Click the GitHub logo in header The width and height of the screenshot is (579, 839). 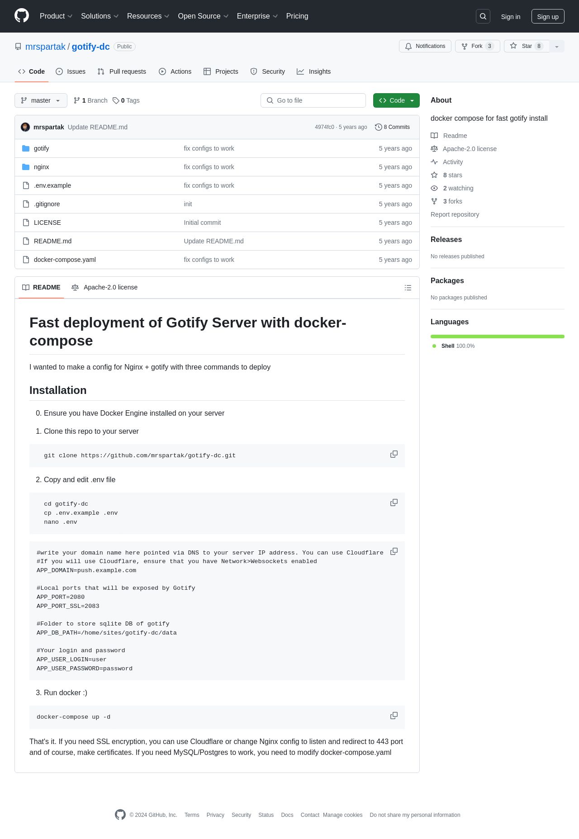tap(22, 16)
